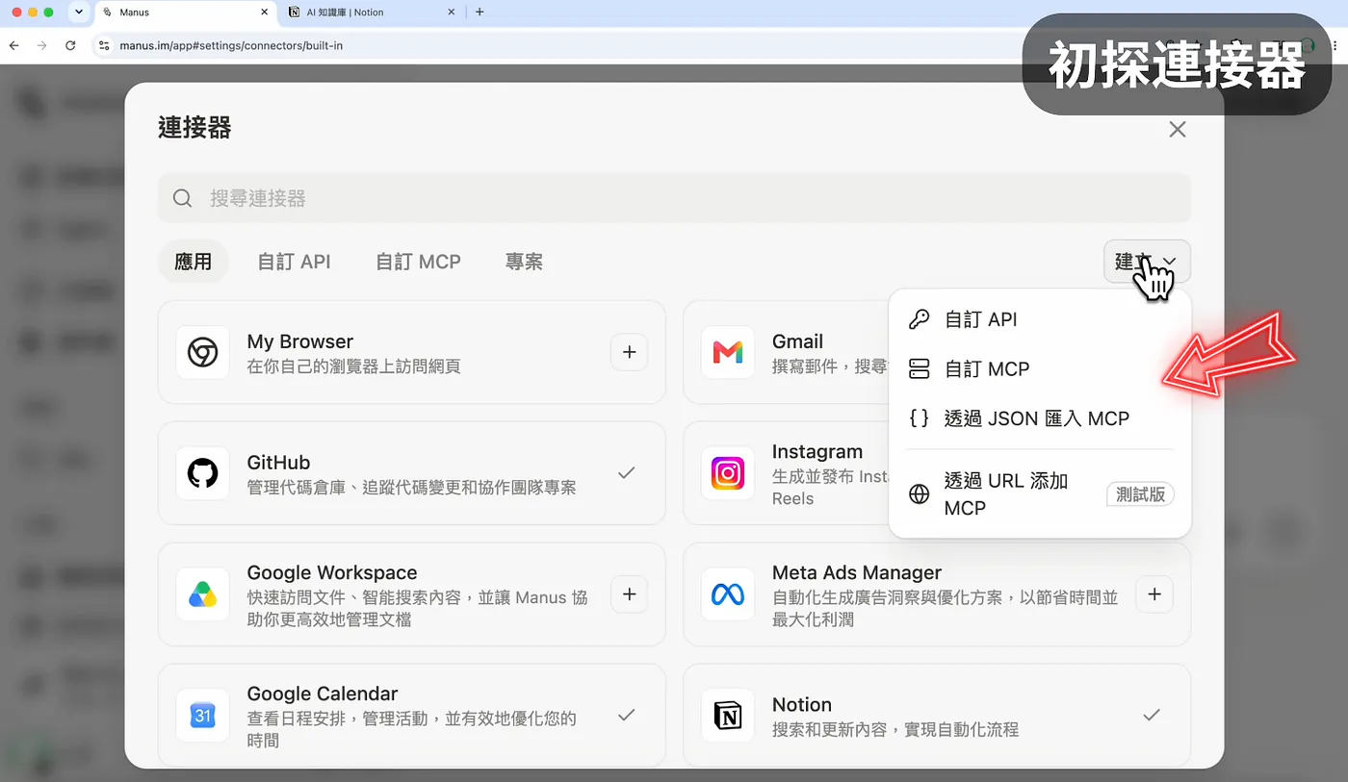Open the Chrome tab search chevron
This screenshot has height=782, width=1348.
[x=79, y=13]
